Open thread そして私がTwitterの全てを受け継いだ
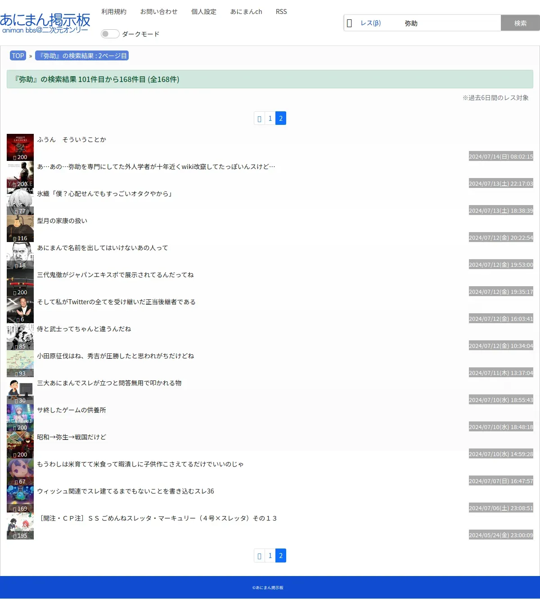540x599 pixels. coord(116,302)
